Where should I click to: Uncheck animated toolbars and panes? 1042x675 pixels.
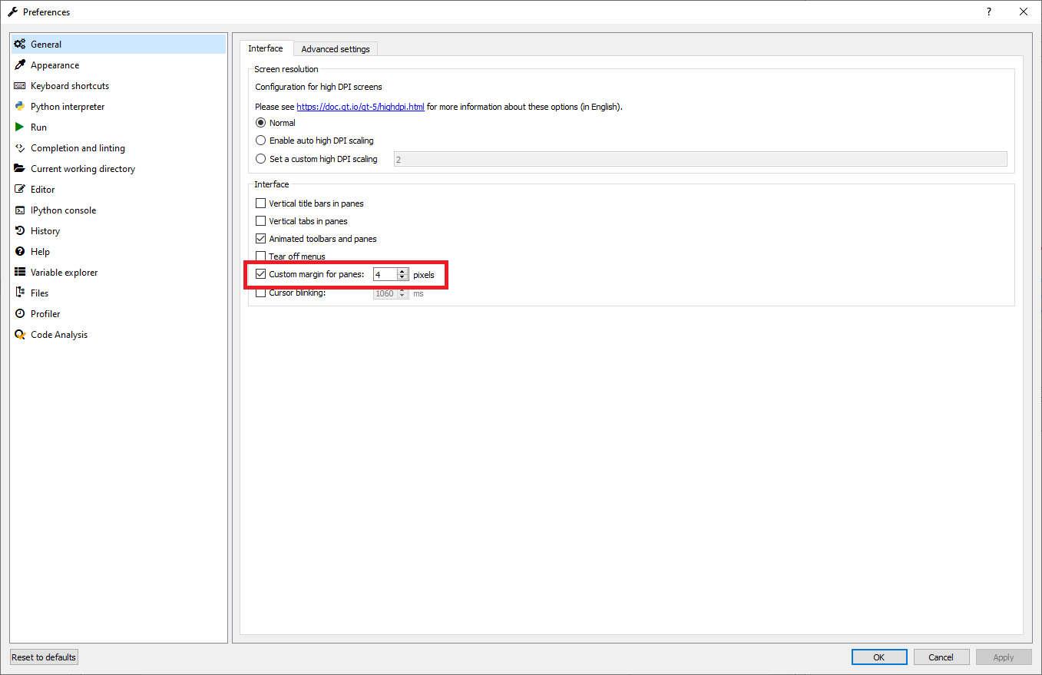(x=260, y=238)
